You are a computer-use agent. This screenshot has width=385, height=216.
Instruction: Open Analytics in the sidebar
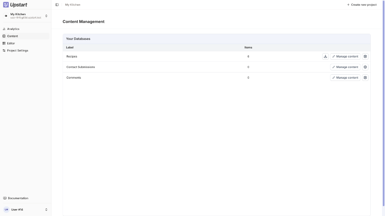[x=13, y=29]
